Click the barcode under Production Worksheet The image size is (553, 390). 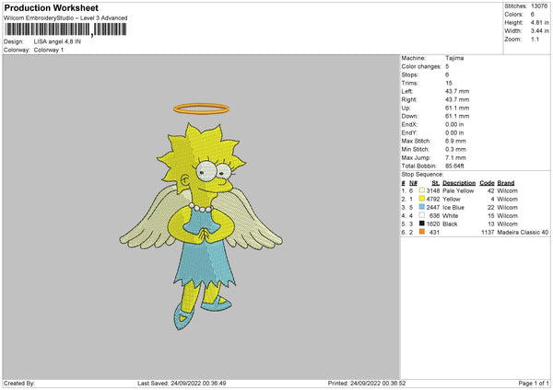(65, 29)
